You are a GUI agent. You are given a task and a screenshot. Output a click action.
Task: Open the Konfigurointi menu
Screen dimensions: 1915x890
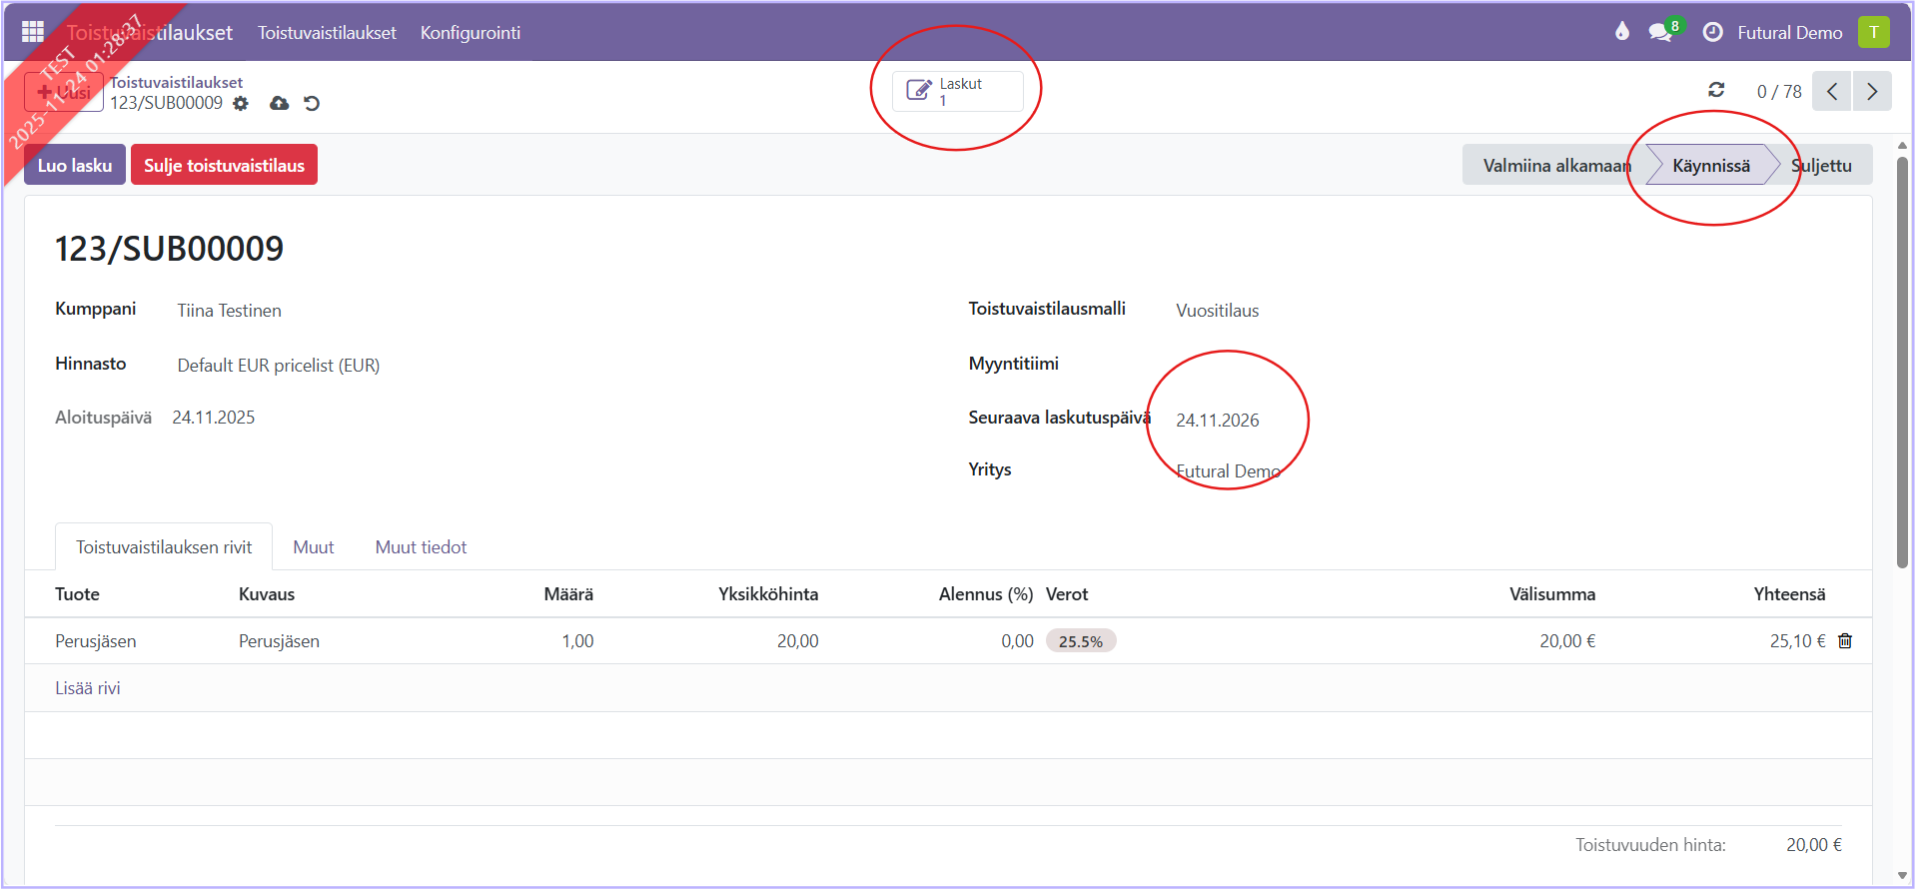click(470, 33)
